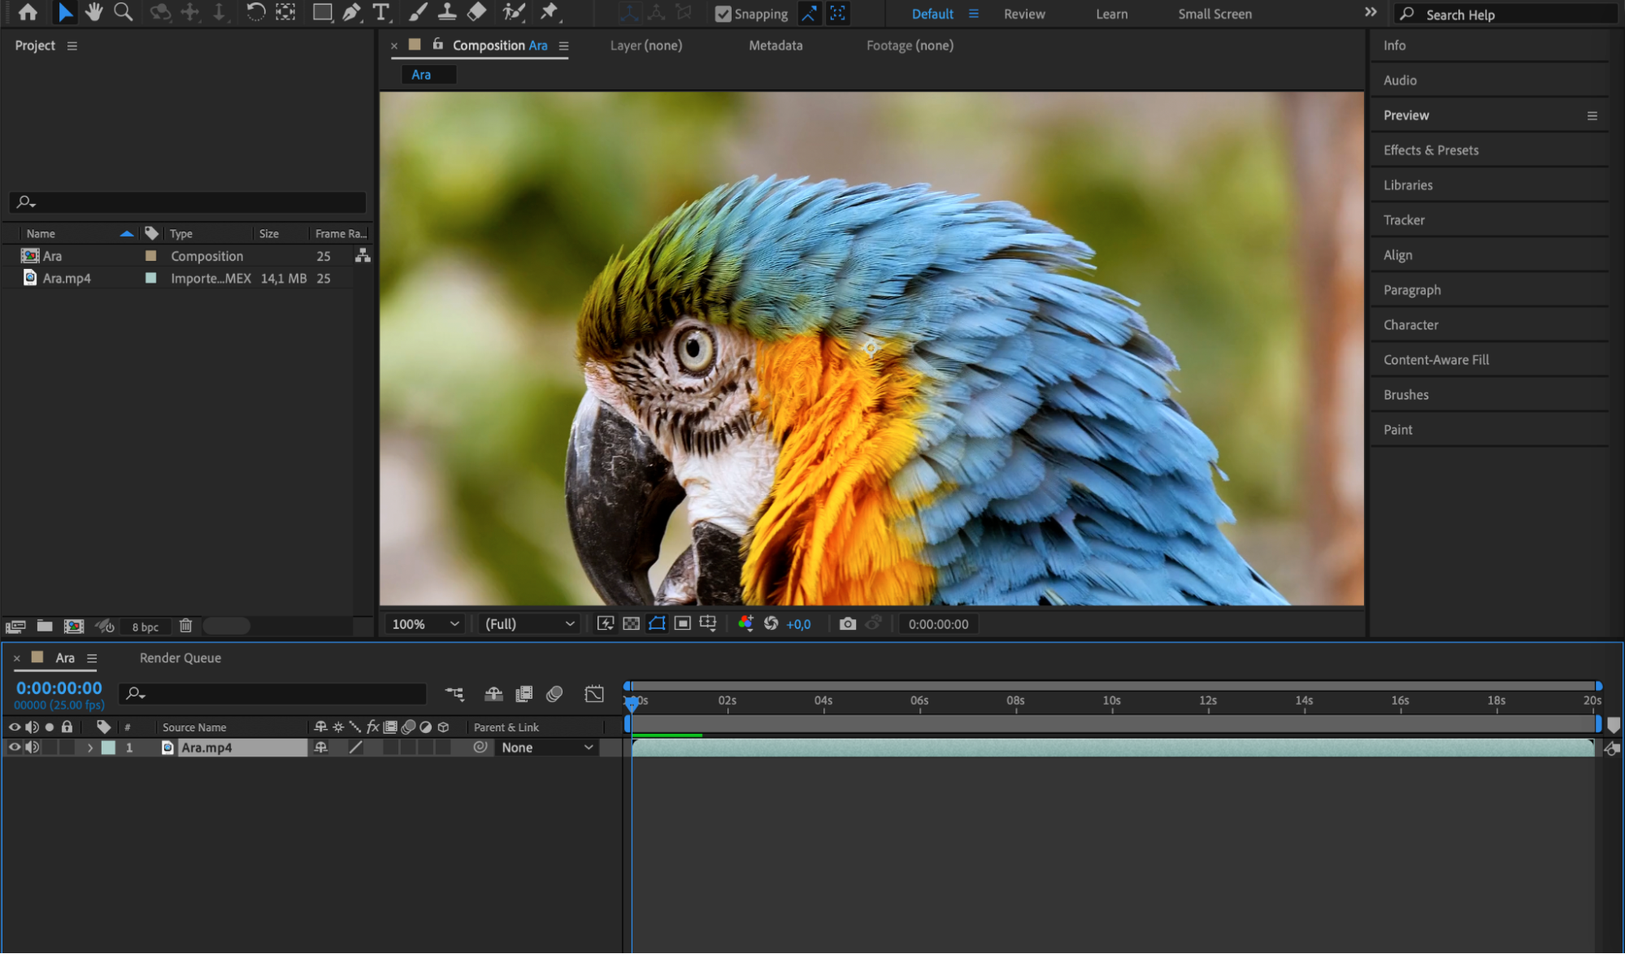Select the Pen tool
Screen dimensions: 1625x954
coord(352,12)
